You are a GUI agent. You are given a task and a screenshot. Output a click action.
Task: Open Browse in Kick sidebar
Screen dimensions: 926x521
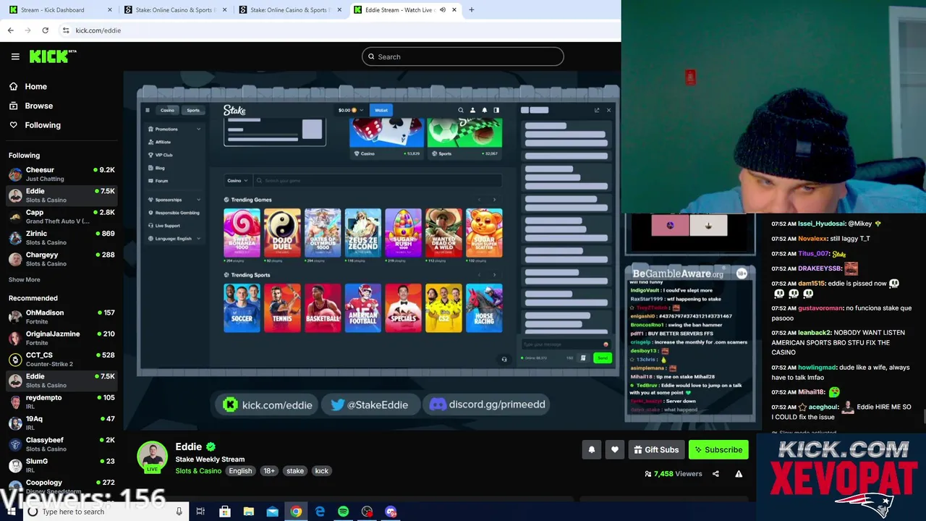(x=38, y=106)
